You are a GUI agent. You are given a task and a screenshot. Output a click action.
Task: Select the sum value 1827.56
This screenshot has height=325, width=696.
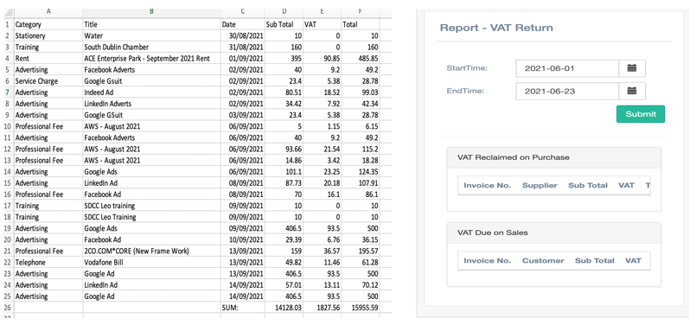322,307
